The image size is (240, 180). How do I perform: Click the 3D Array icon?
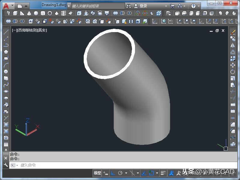click(x=159, y=13)
